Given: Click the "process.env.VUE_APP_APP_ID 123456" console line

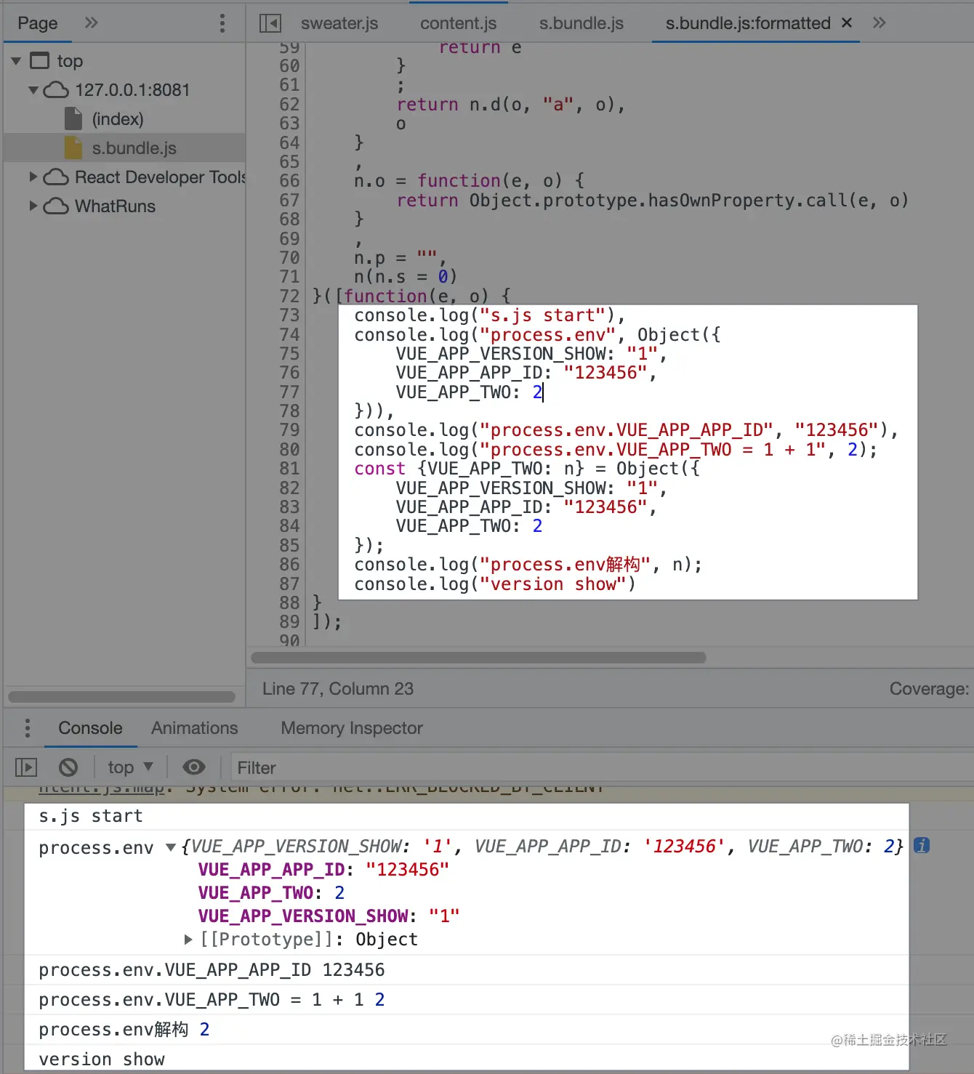Looking at the screenshot, I should pyautogui.click(x=212, y=970).
